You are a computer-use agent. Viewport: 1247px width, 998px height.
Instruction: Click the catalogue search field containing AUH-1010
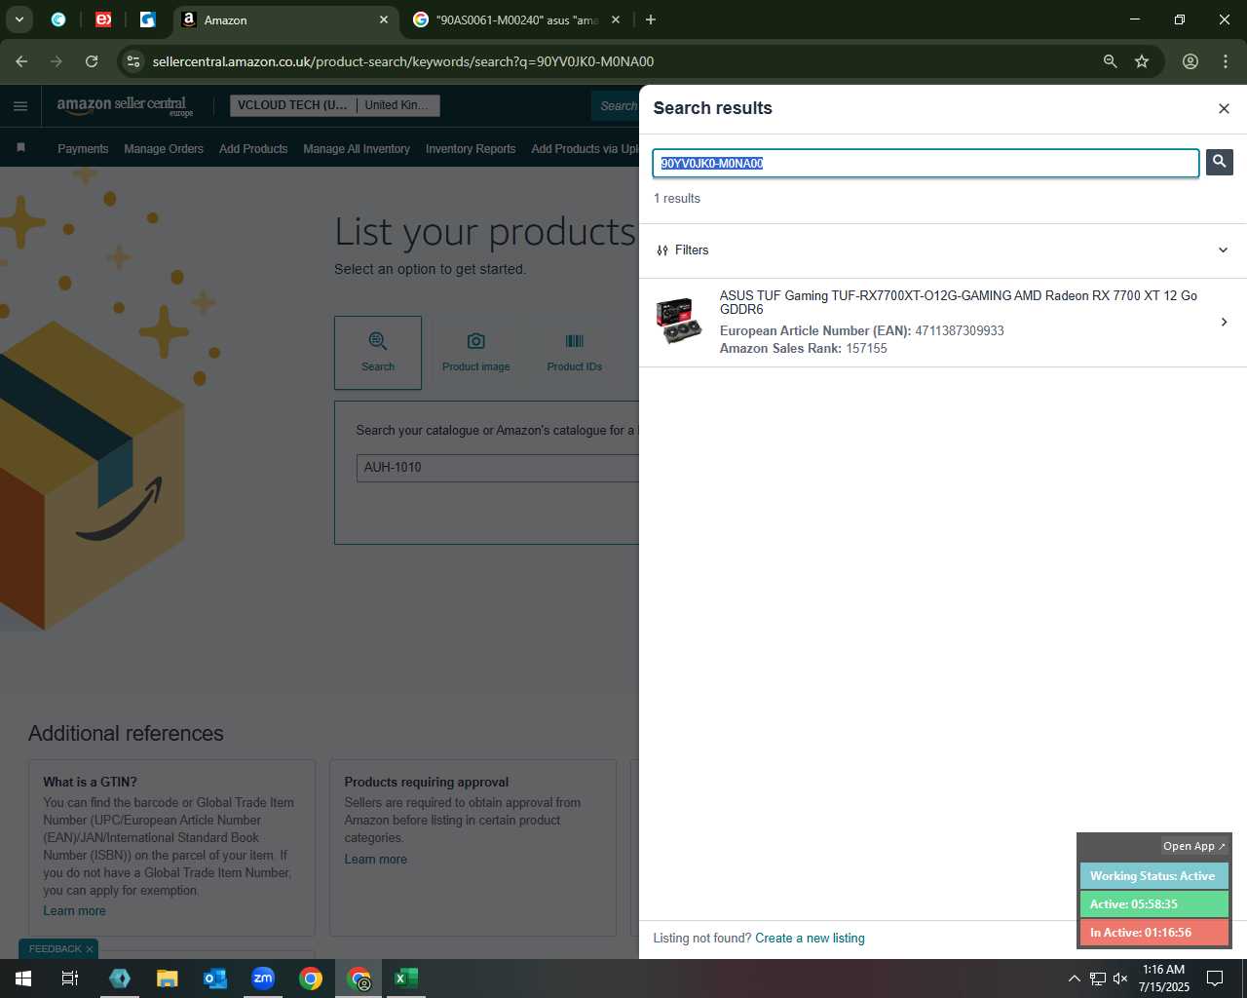(x=498, y=468)
